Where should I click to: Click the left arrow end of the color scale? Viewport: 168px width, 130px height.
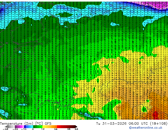[6, 127]
